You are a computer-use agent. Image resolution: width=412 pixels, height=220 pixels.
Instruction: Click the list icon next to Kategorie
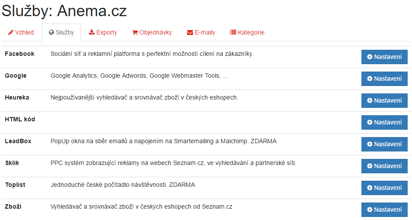pyautogui.click(x=233, y=32)
